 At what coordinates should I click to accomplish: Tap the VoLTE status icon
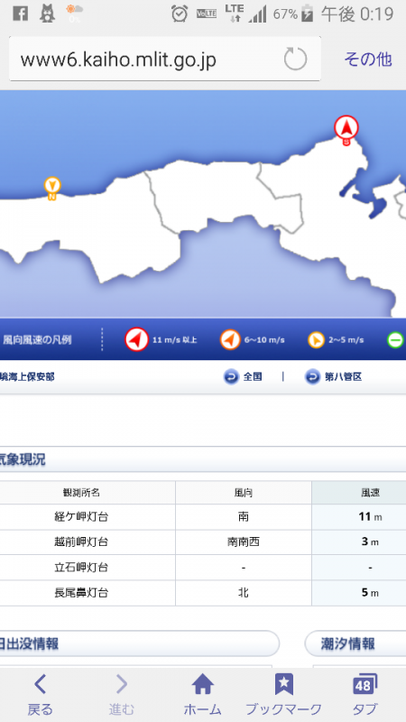(207, 14)
